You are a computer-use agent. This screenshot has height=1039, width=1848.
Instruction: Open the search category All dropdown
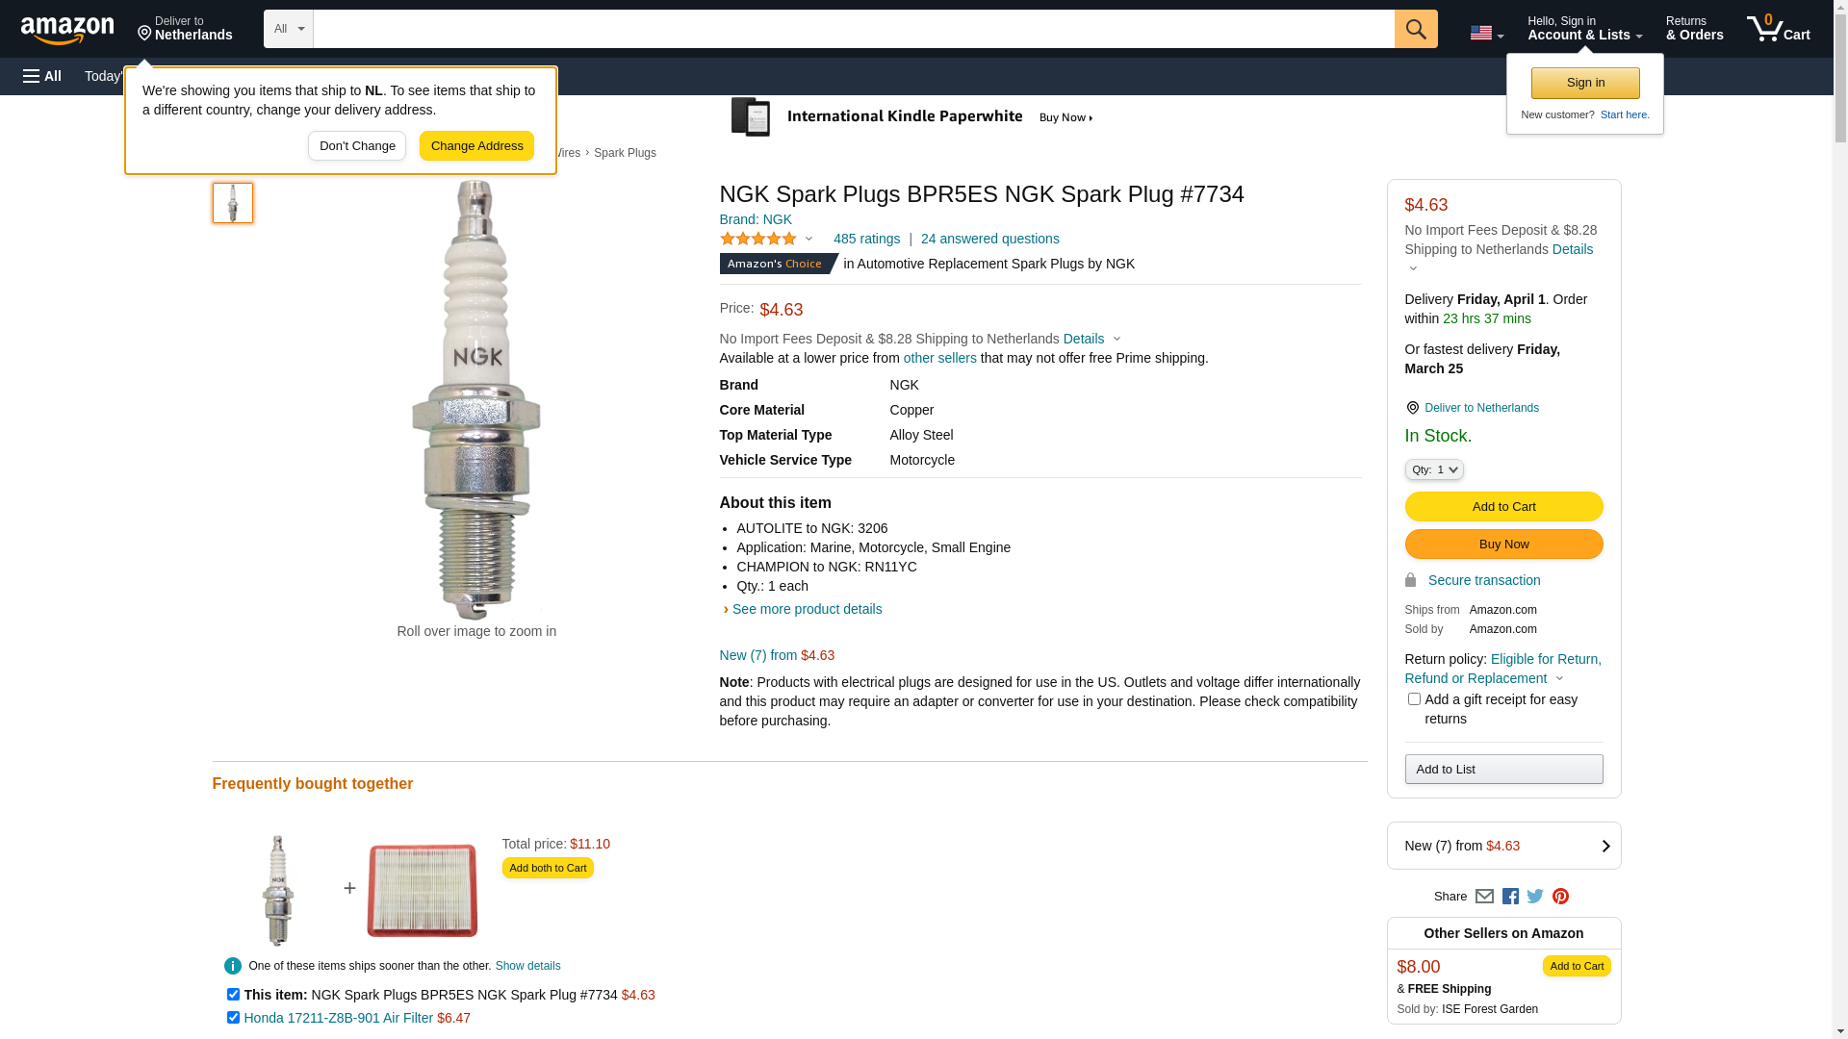[x=288, y=29]
